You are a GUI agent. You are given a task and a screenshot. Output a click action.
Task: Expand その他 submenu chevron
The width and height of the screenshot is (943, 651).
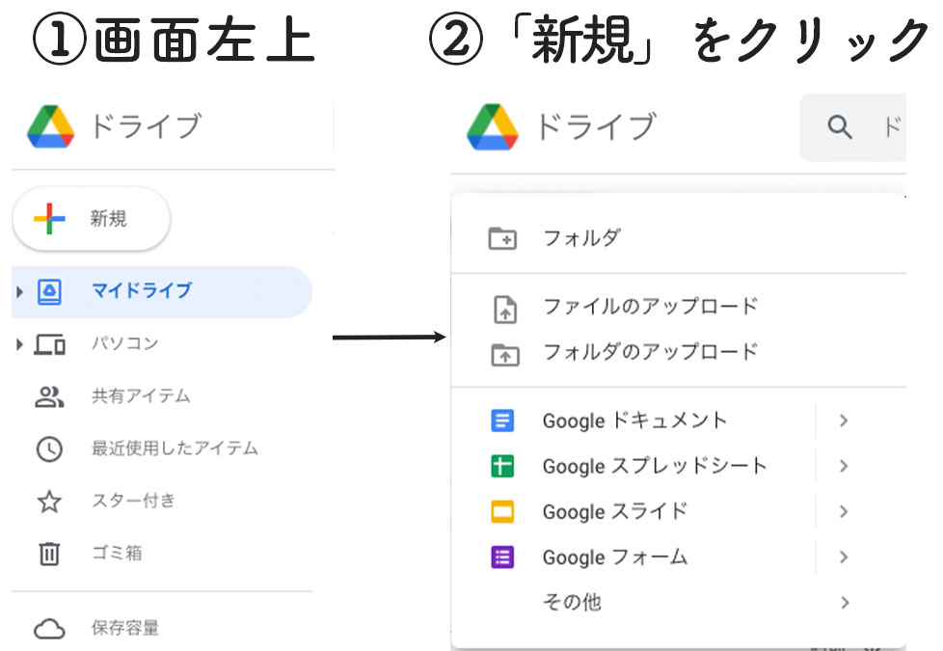(x=844, y=602)
